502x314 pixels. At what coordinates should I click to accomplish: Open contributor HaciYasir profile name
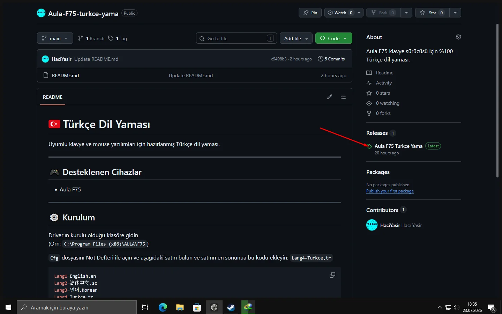(390, 225)
